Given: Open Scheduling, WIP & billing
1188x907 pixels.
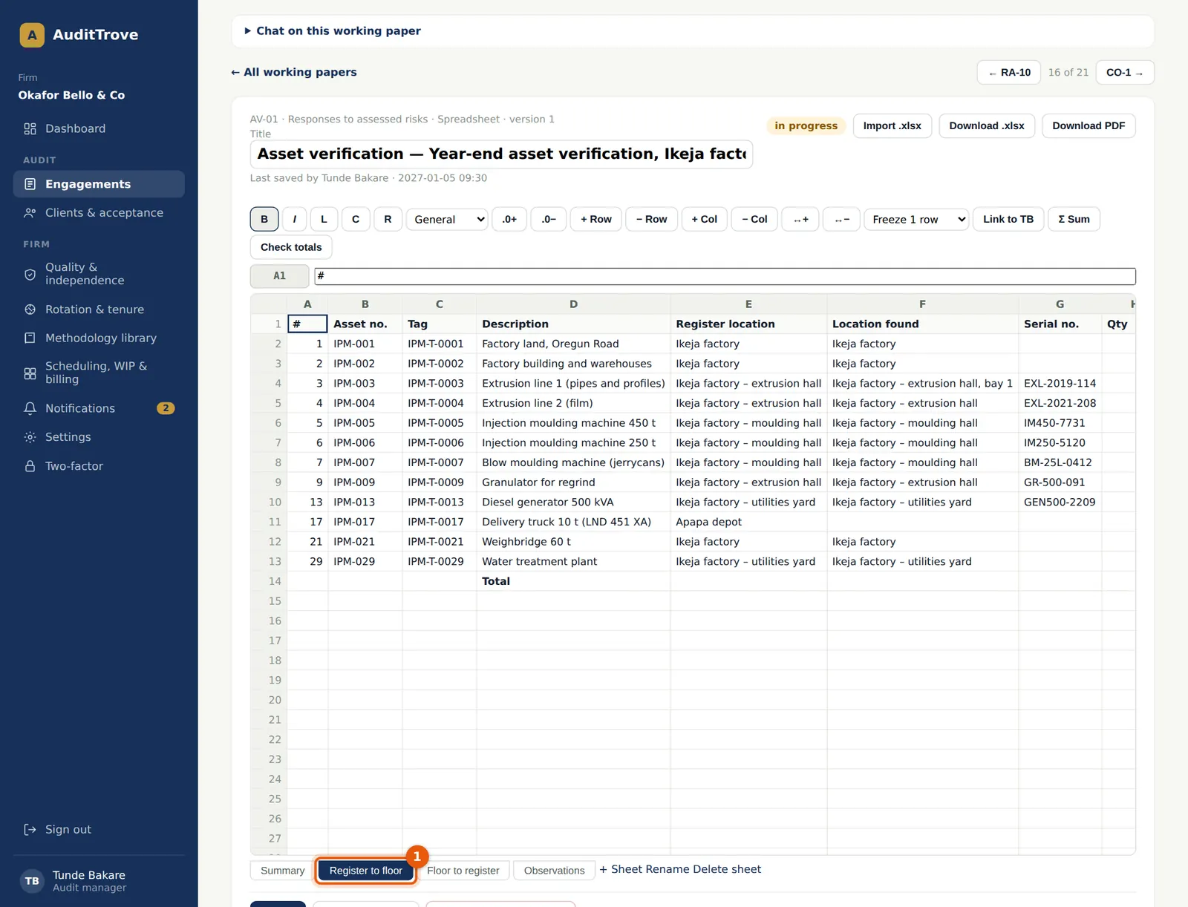Looking at the screenshot, I should [99, 373].
